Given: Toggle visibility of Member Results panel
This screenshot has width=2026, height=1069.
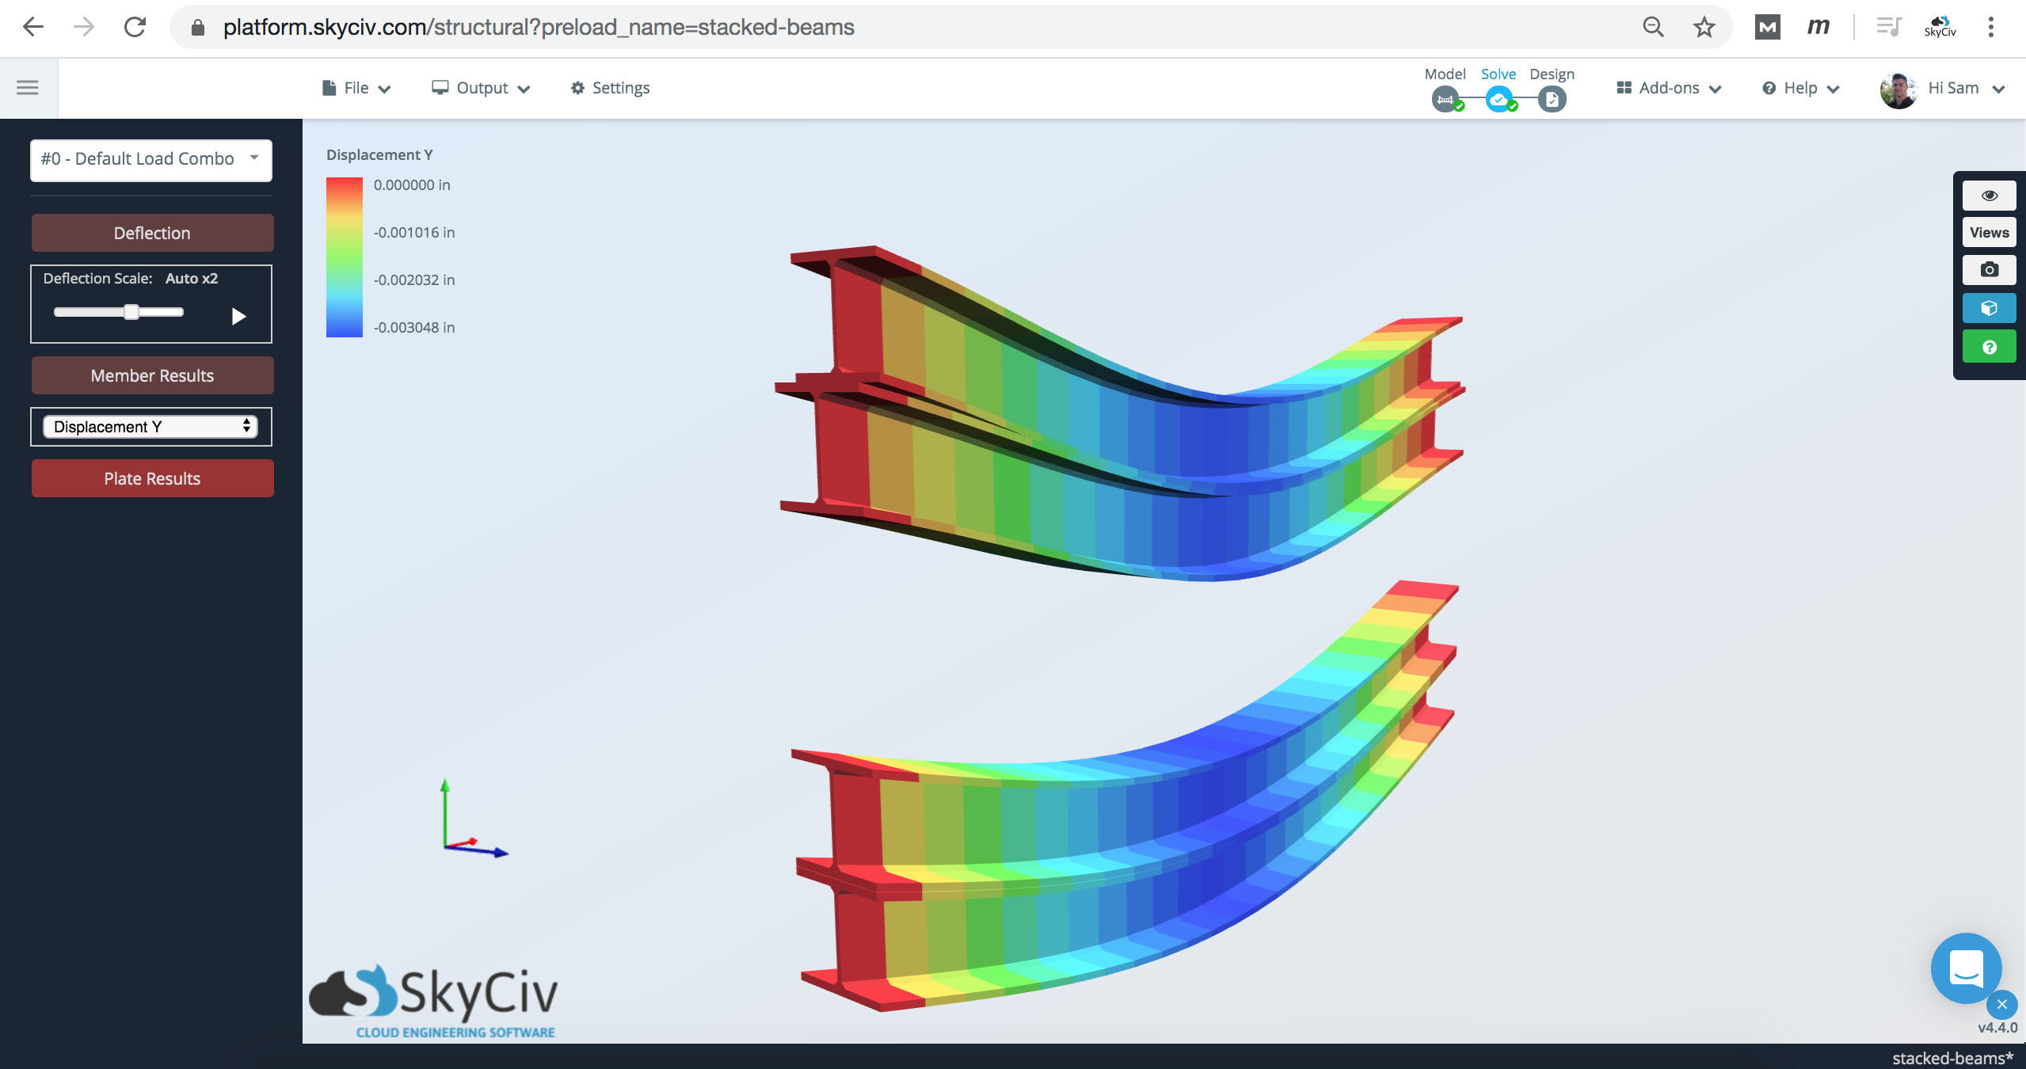Looking at the screenshot, I should 151,375.
